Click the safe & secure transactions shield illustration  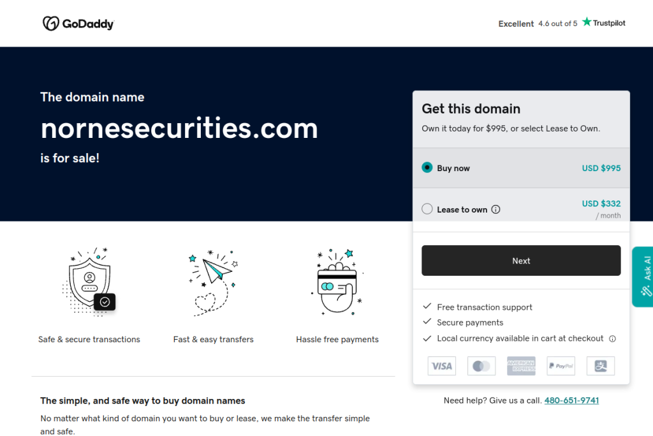tap(89, 282)
